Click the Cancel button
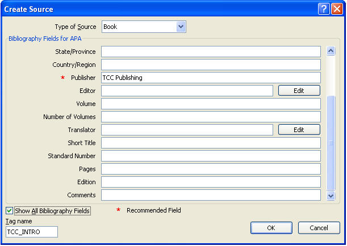Viewport: 347px width, 246px height. pyautogui.click(x=319, y=228)
